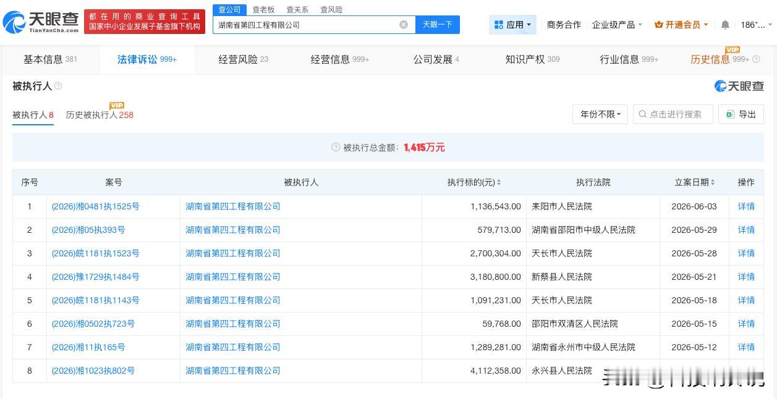Open case (2026)湘0481执1525号

tap(96, 206)
